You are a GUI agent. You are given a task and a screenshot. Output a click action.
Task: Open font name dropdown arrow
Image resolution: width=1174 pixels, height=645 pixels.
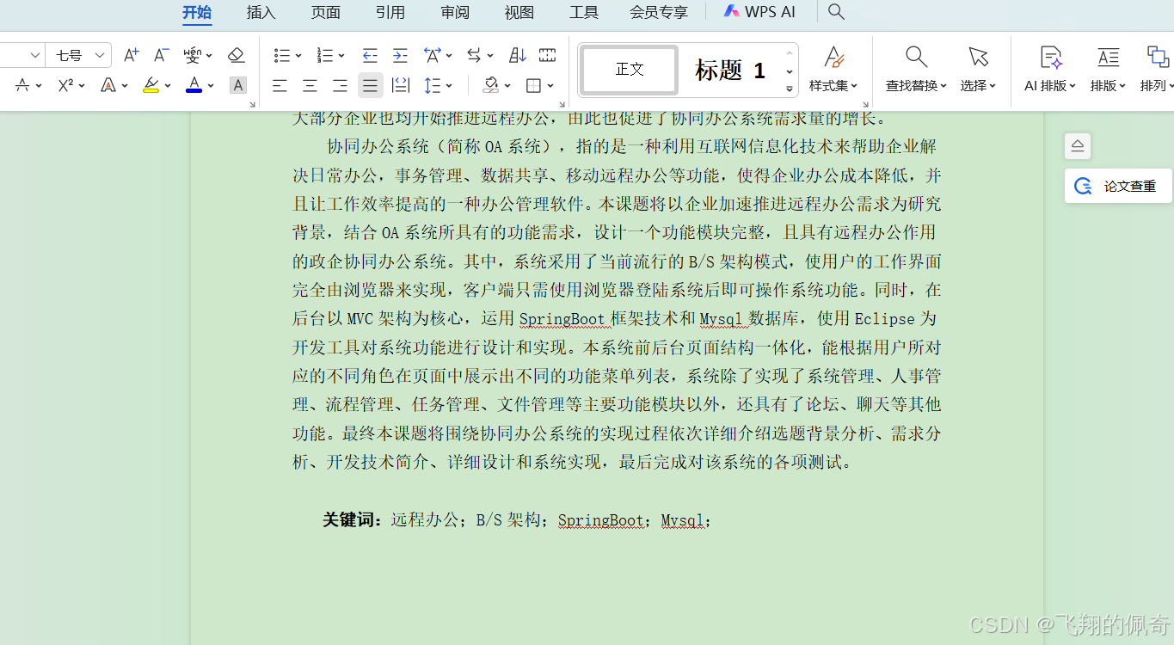click(x=35, y=55)
